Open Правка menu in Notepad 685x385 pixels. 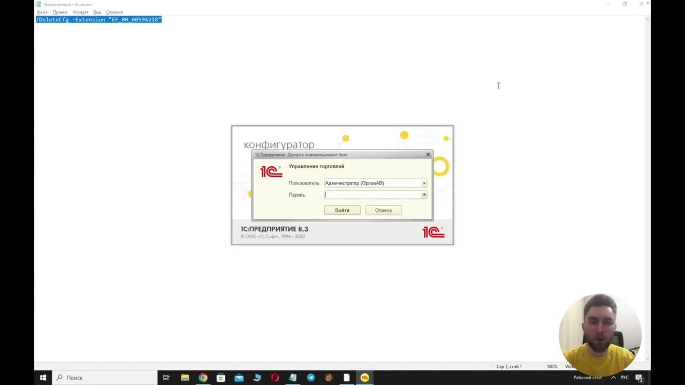60,12
